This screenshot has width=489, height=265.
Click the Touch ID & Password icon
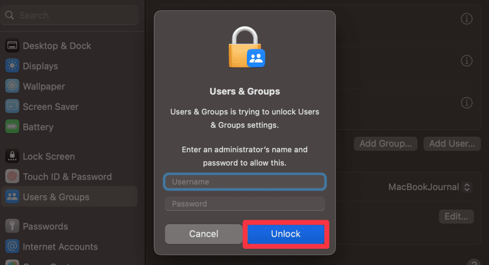pyautogui.click(x=12, y=177)
